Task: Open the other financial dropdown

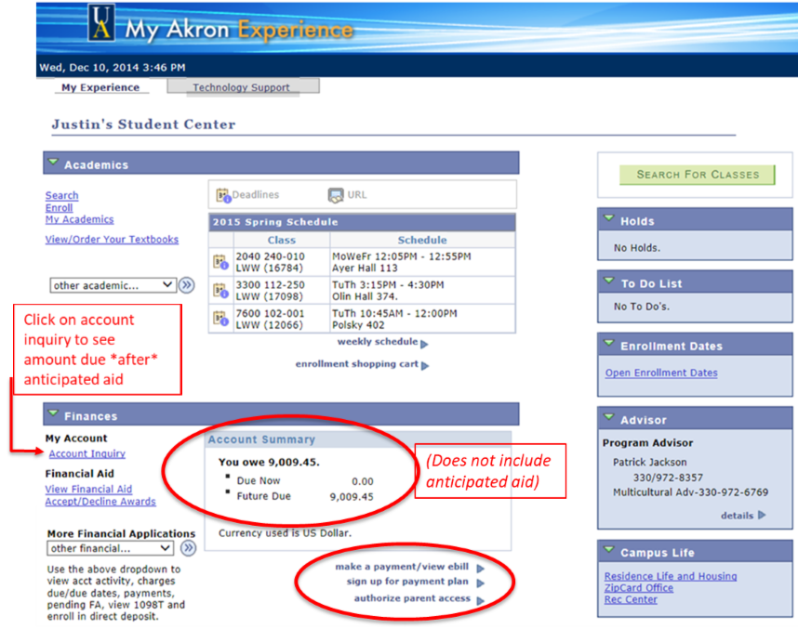Action: pos(111,548)
